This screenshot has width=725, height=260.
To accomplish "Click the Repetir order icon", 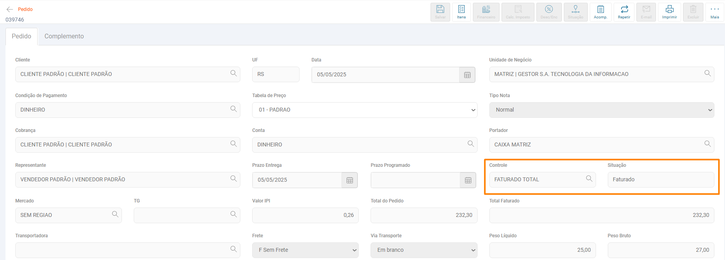I will point(624,12).
